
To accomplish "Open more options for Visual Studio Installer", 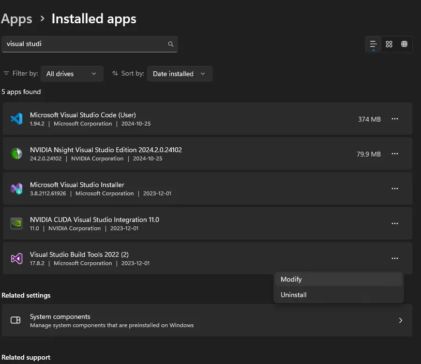I will coord(395,189).
